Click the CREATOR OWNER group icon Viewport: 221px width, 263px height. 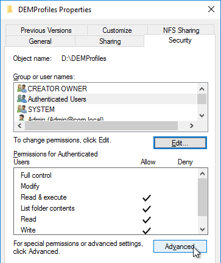point(22,89)
